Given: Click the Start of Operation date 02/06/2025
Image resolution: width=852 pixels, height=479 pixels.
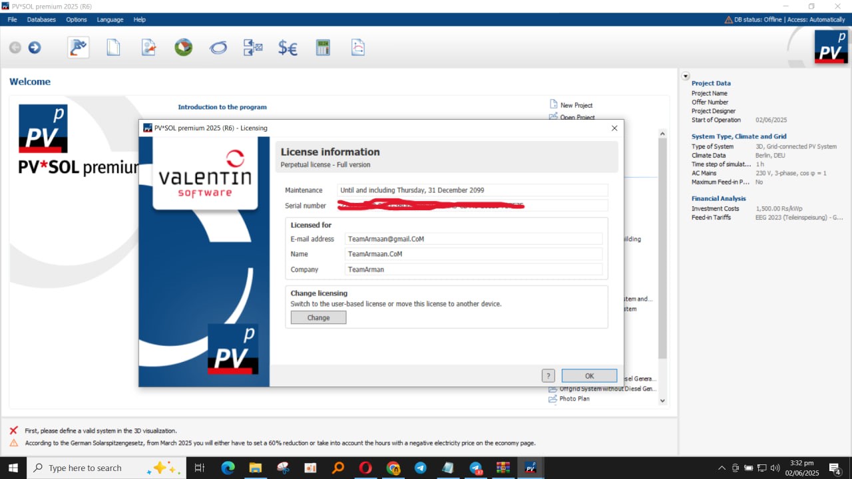Looking at the screenshot, I should pyautogui.click(x=771, y=120).
